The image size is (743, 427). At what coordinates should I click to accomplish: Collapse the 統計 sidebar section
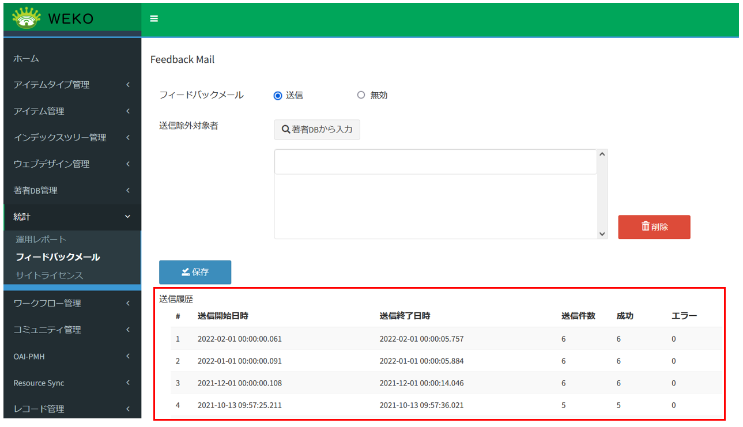point(72,217)
